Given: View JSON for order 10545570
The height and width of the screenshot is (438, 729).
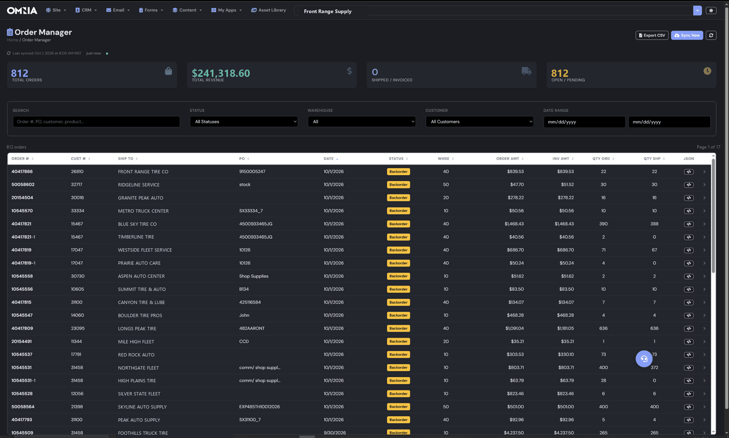Looking at the screenshot, I should pyautogui.click(x=689, y=211).
